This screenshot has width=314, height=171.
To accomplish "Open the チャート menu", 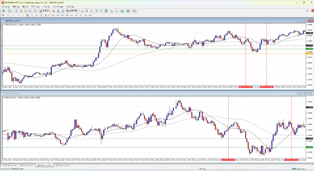I will (x=34, y=6).
